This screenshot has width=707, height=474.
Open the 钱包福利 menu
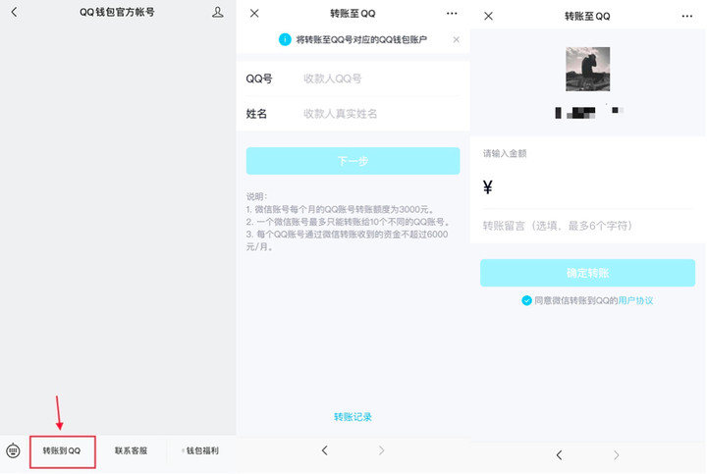[x=202, y=450]
